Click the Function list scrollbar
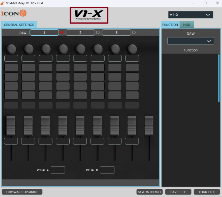Viewport: 222px width, 197px height. coord(219,78)
